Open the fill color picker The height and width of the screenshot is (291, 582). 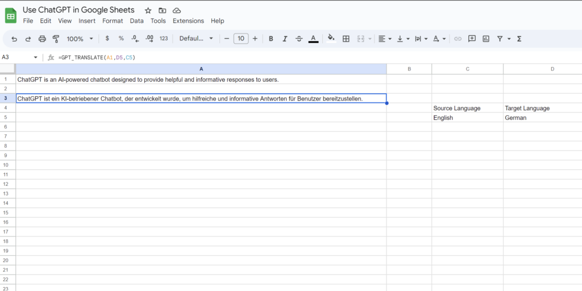331,39
